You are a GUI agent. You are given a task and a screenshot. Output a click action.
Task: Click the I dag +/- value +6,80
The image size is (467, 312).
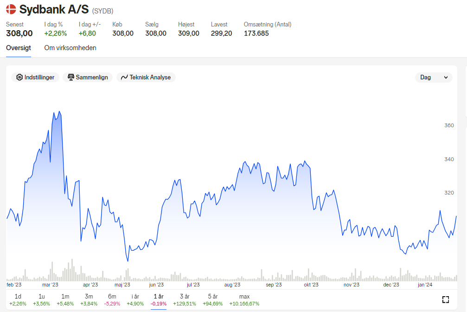[87, 33]
